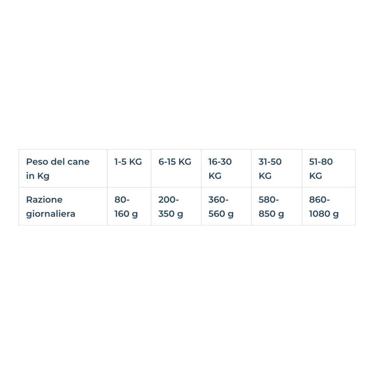Click the '1080 g' text
Screen dimensions: 376x376
pyautogui.click(x=324, y=214)
